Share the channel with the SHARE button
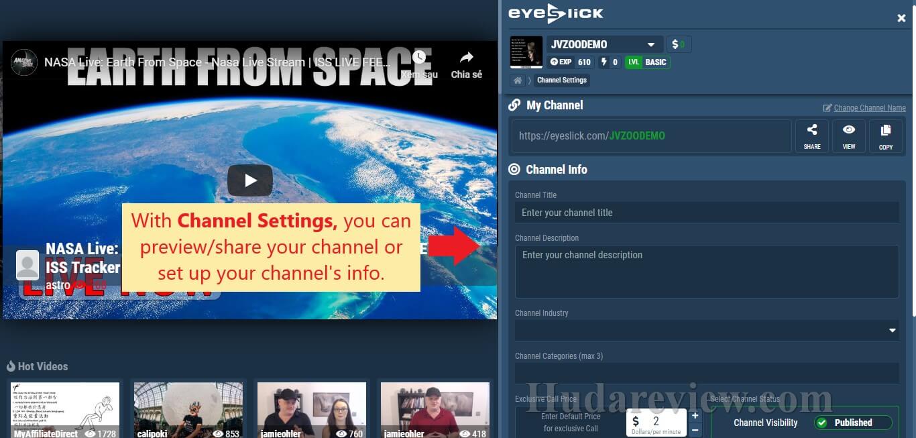 812,136
